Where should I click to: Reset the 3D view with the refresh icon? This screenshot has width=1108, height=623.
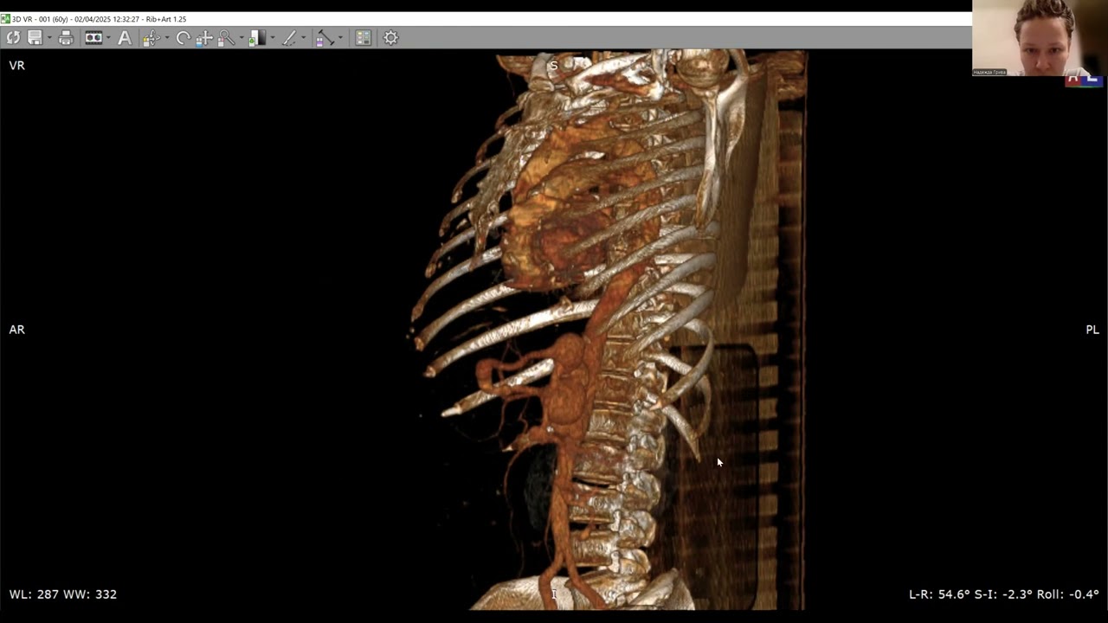click(13, 38)
